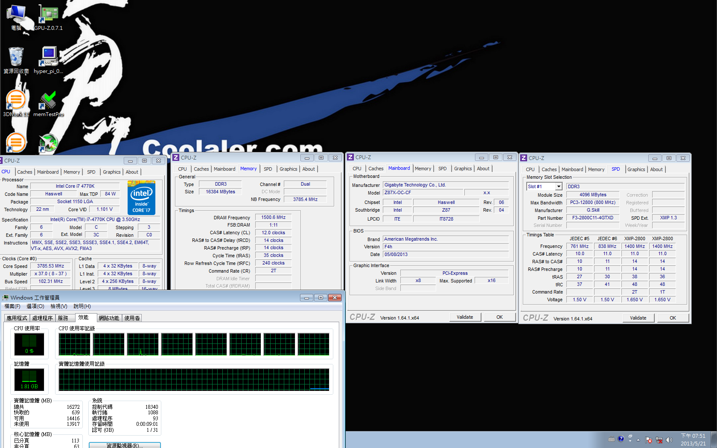Screen dimensions: 717x448
Task: Switch to the 使用者 tab in Task Manager
Action: pos(132,318)
